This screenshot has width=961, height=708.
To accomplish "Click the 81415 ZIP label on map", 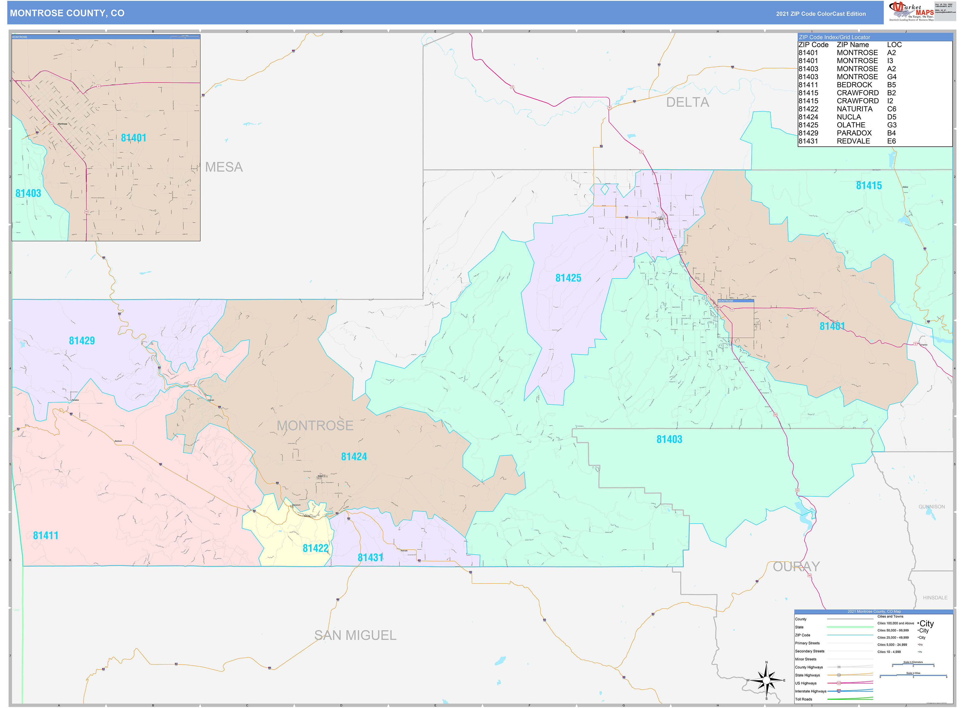I will pos(869,185).
